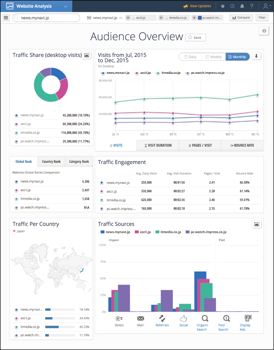Toggle itmedia.co.jp line in visits legend
Viewport: 274px width, 350px height.
click(168, 73)
